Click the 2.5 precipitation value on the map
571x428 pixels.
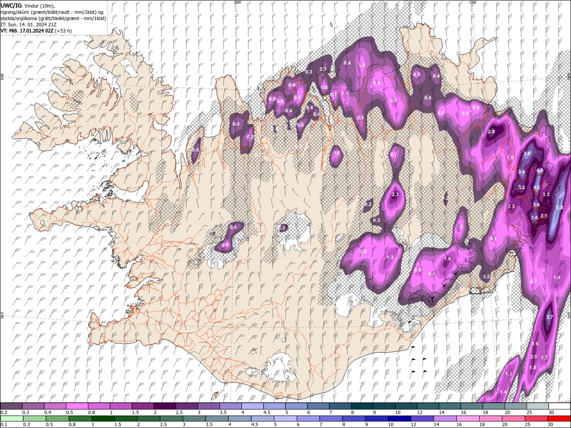543,216
